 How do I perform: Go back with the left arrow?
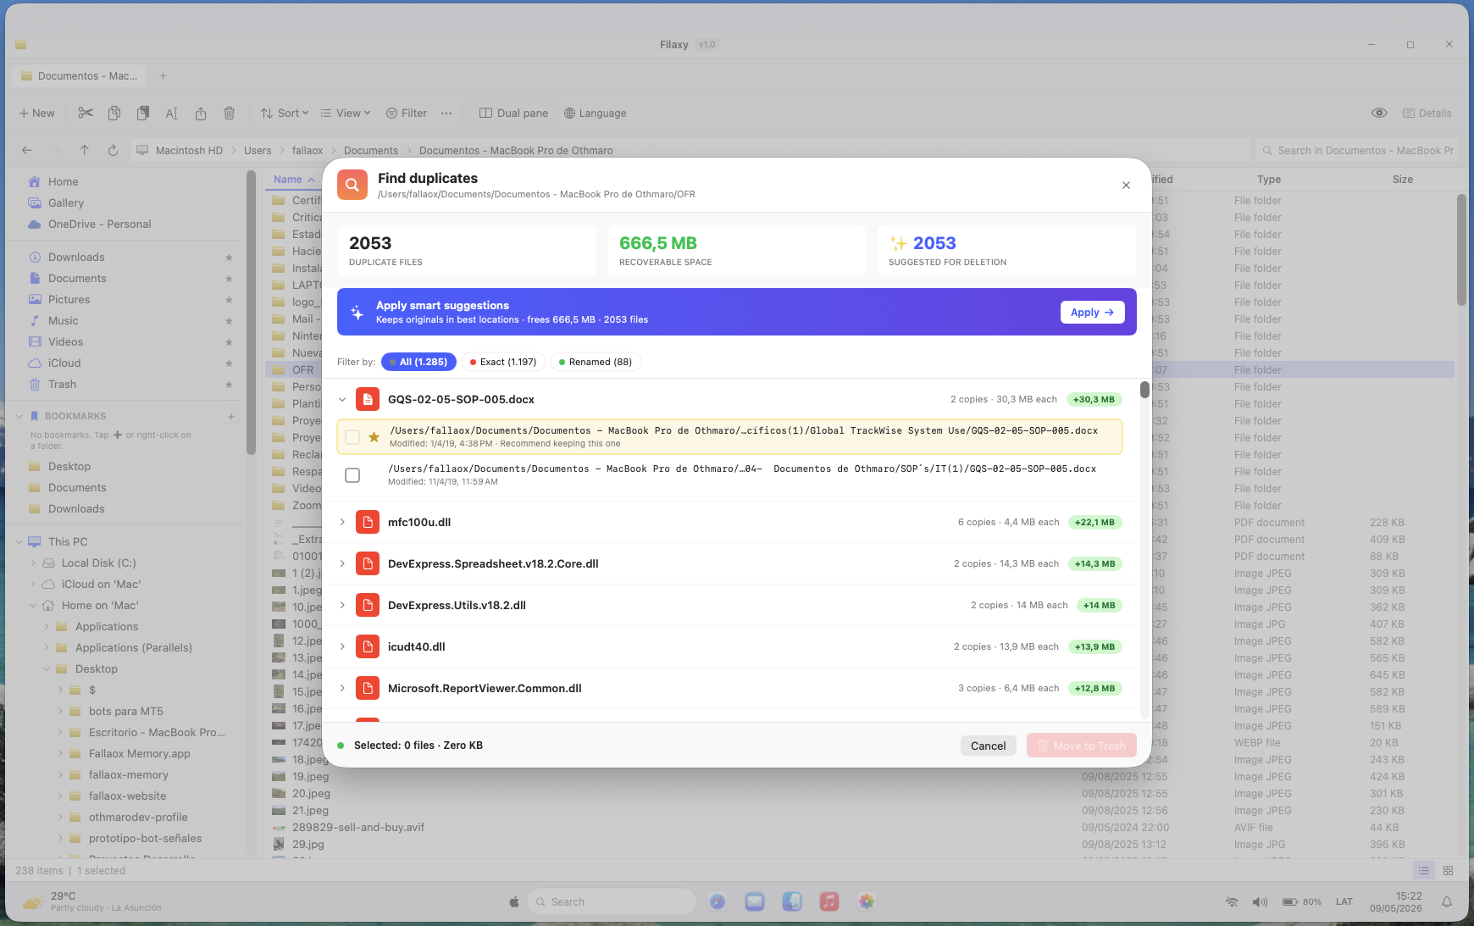tap(27, 150)
